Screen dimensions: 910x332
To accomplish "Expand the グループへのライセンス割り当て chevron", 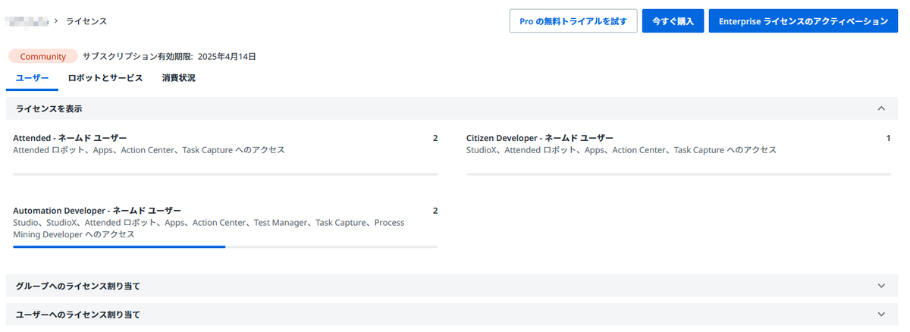I will (881, 286).
